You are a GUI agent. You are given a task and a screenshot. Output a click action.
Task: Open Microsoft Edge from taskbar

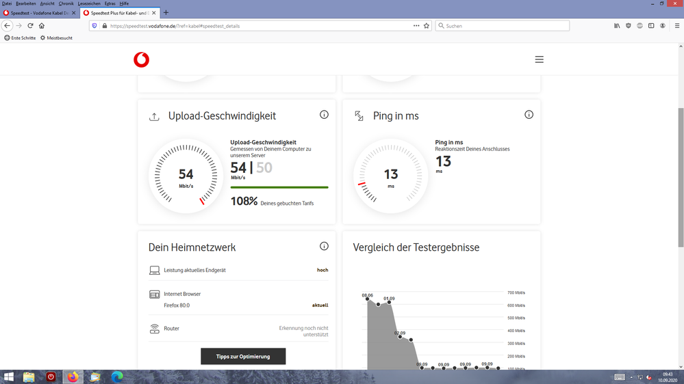click(x=116, y=376)
